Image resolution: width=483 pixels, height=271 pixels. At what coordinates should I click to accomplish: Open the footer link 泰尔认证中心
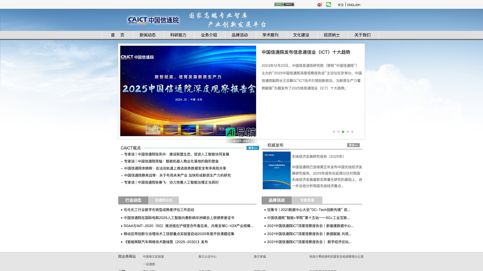207,257
